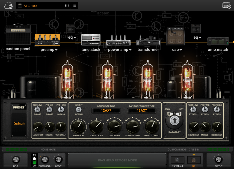Flip the PRE LOW bypass switch
The image size is (234, 169).
pos(37,110)
